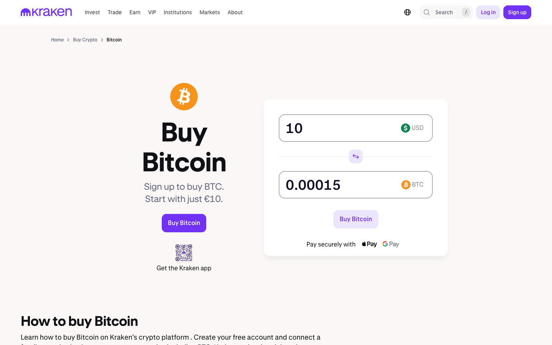Select the green USD dollar icon
The image size is (552, 345).
coord(406,128)
